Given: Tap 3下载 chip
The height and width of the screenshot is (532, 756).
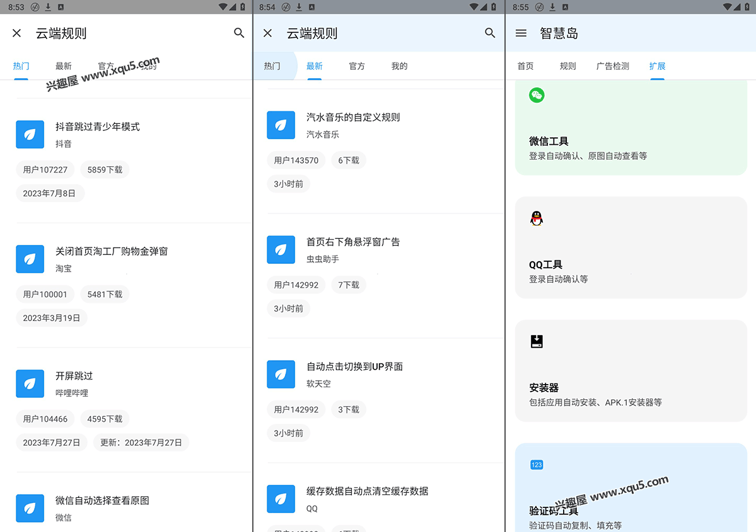Looking at the screenshot, I should [x=349, y=410].
